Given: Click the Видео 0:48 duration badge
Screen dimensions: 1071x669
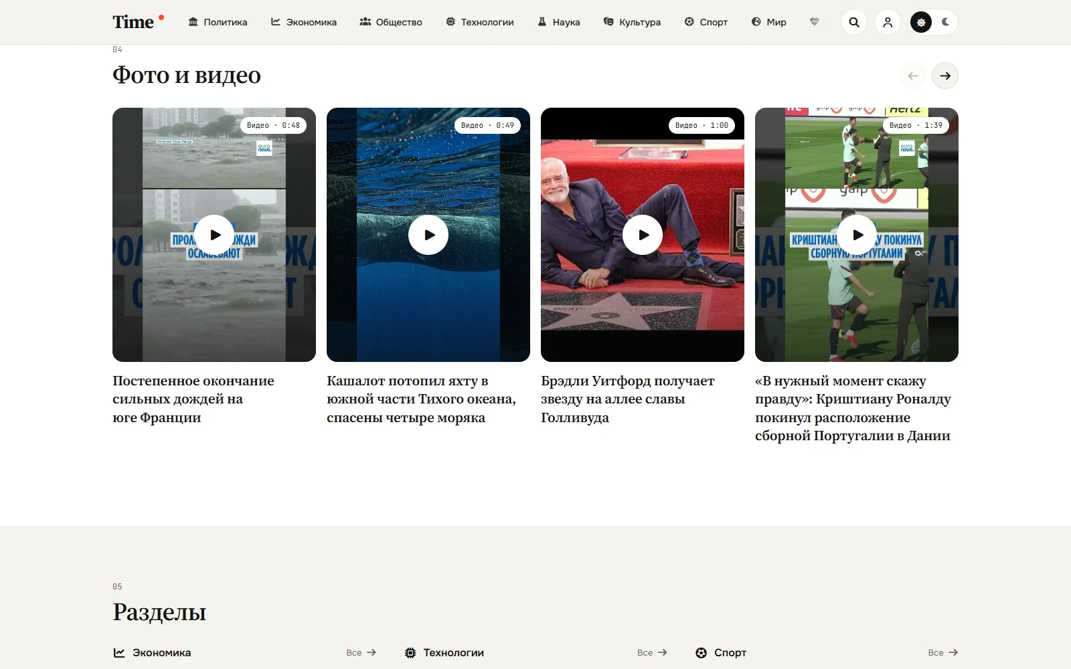Looking at the screenshot, I should pos(273,125).
